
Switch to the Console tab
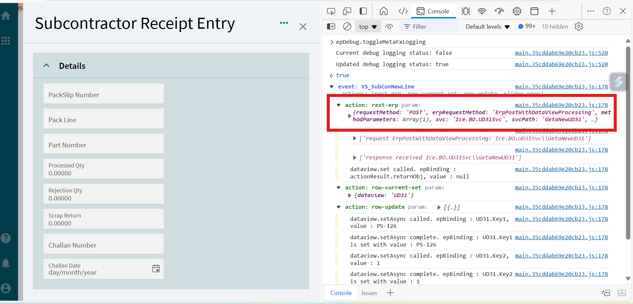point(433,11)
